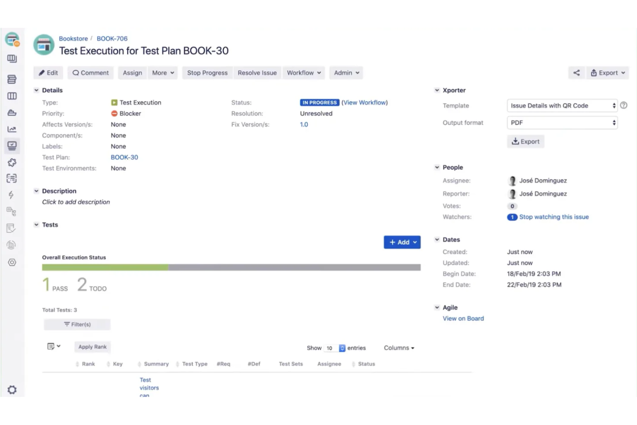Open the Bookstore project avatar icon

click(x=43, y=44)
